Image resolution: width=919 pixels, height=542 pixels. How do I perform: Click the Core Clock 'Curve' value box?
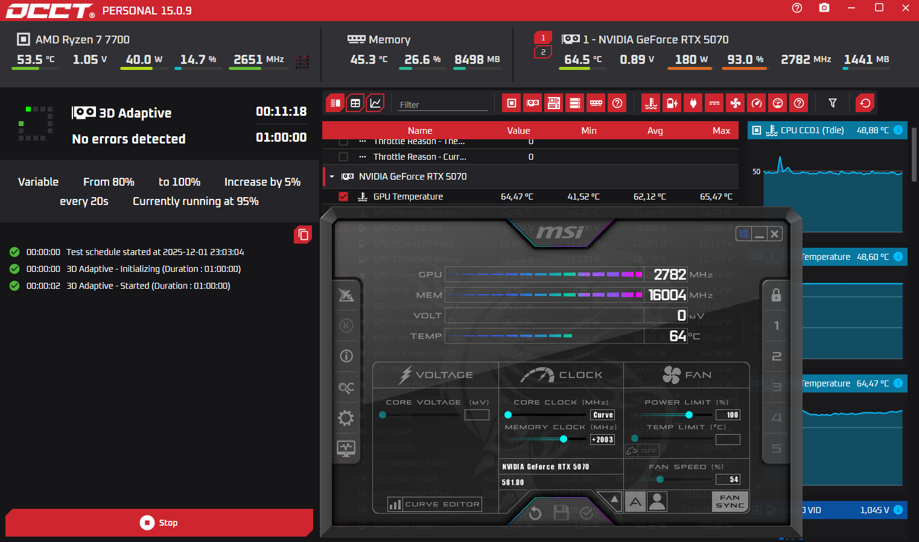tap(602, 415)
